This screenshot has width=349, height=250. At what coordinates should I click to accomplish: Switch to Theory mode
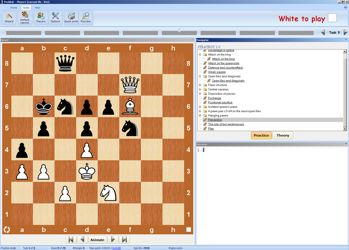(283, 135)
